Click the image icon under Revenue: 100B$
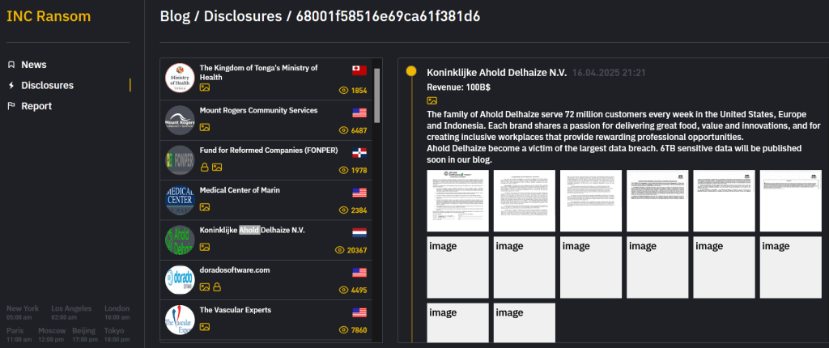Viewport: 829px width, 348px height. (x=432, y=100)
